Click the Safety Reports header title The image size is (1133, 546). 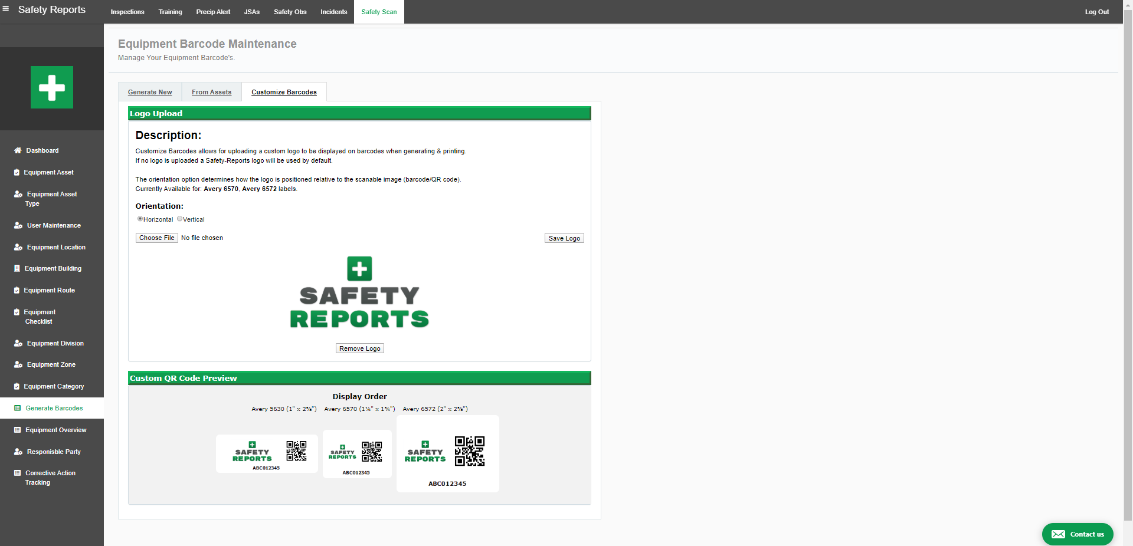click(x=52, y=9)
